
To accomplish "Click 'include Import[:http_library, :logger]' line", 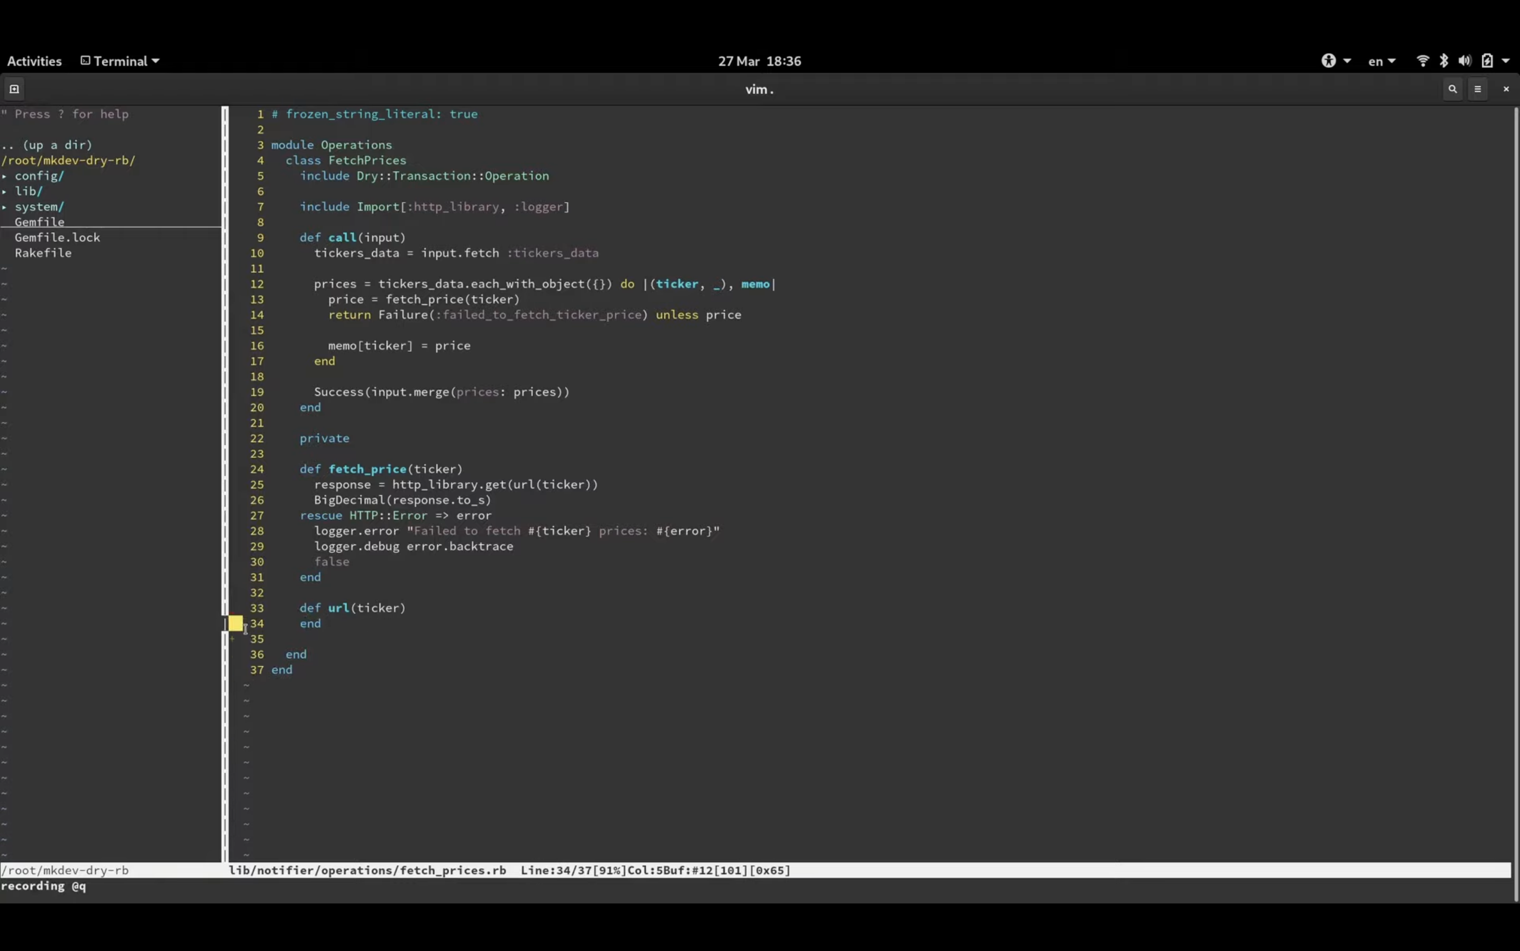I will [435, 206].
